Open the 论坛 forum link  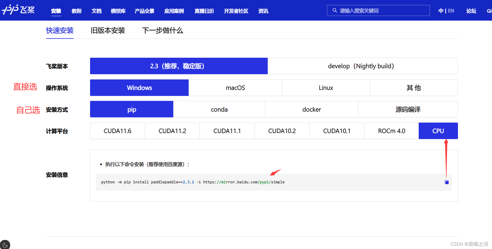coord(471,11)
